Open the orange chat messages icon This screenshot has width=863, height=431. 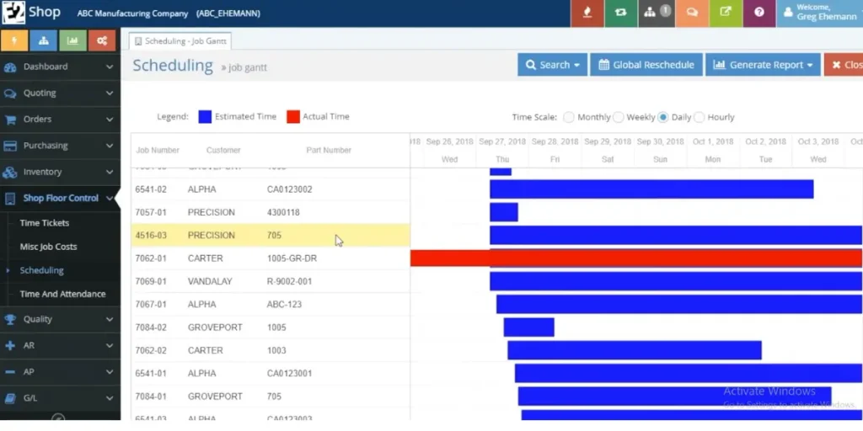point(691,13)
